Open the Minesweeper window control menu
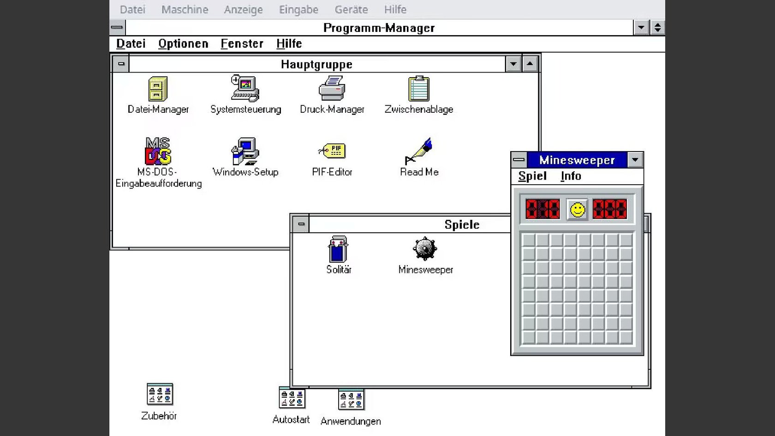This screenshot has width=775, height=436. click(519, 160)
